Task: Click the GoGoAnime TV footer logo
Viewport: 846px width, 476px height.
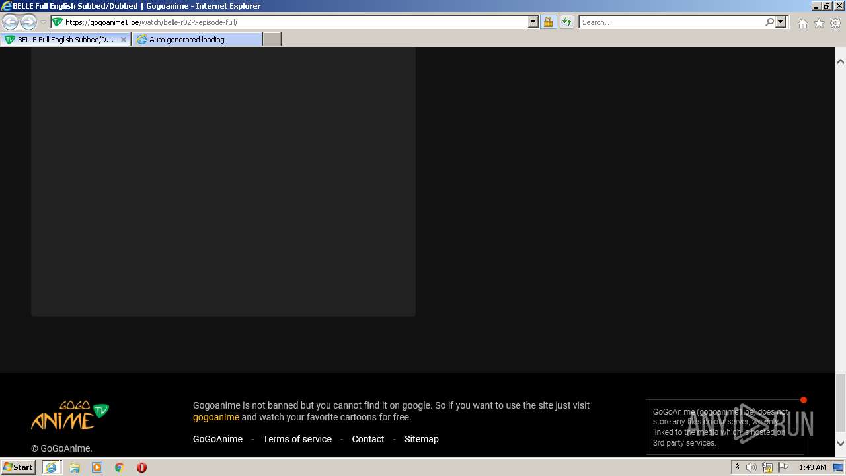Action: click(x=70, y=415)
